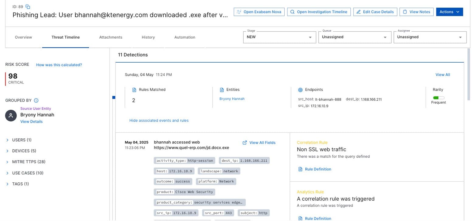Click the Endpoints target icon

tap(300, 90)
